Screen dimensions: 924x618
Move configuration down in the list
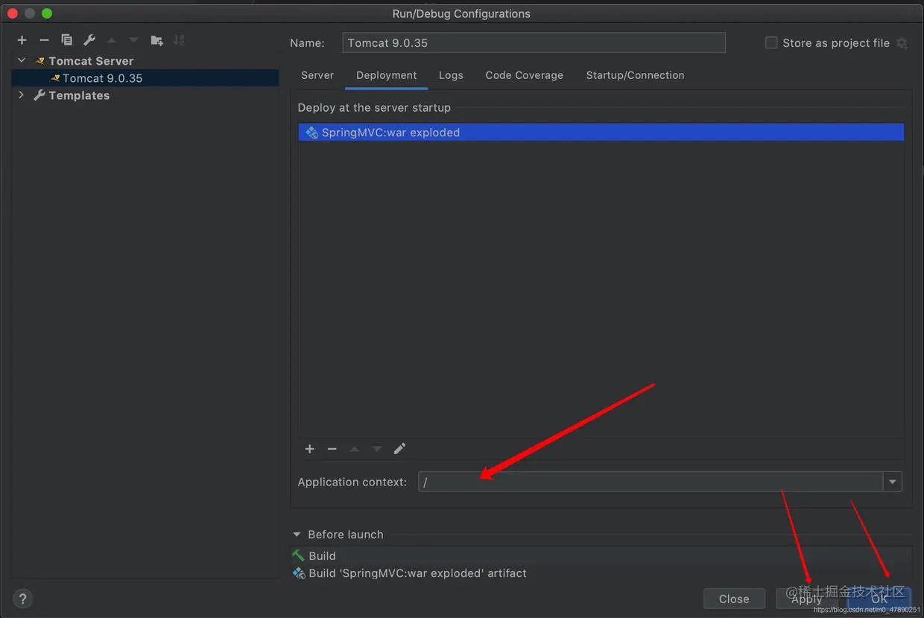[133, 40]
